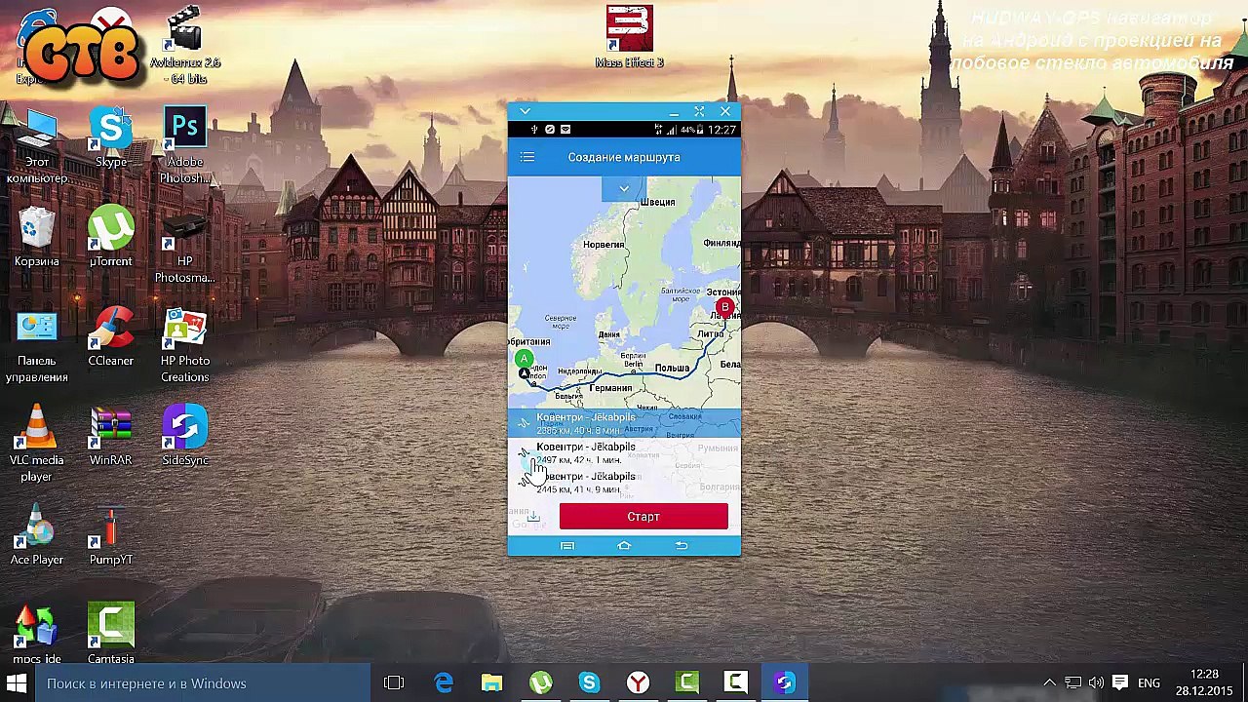Open the Adobe Photoshop desktop shortcut

coord(184,146)
